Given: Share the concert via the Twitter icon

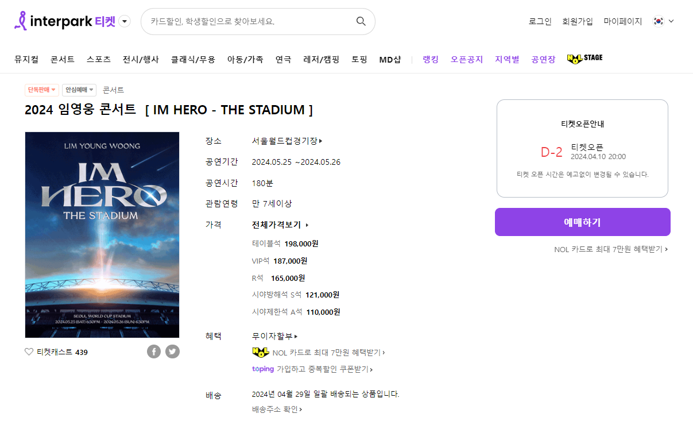Looking at the screenshot, I should 172,351.
